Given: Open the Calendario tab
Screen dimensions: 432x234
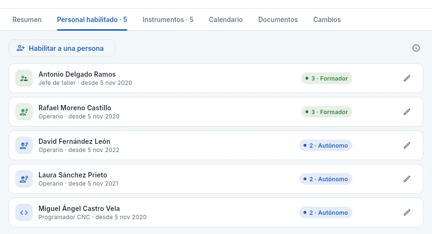Looking at the screenshot, I should (226, 20).
